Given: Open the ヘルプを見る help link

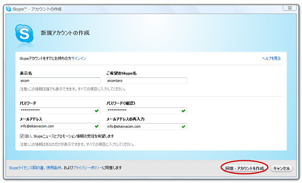Looking at the screenshot, I should 271,59.
